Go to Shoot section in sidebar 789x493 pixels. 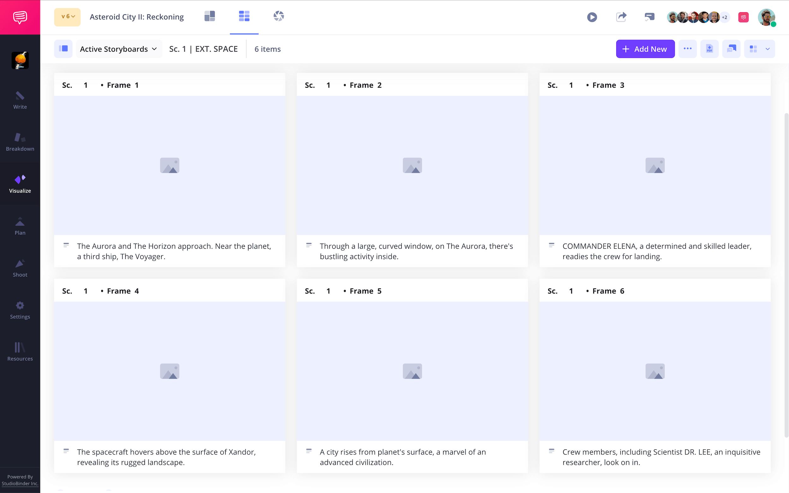[20, 268]
